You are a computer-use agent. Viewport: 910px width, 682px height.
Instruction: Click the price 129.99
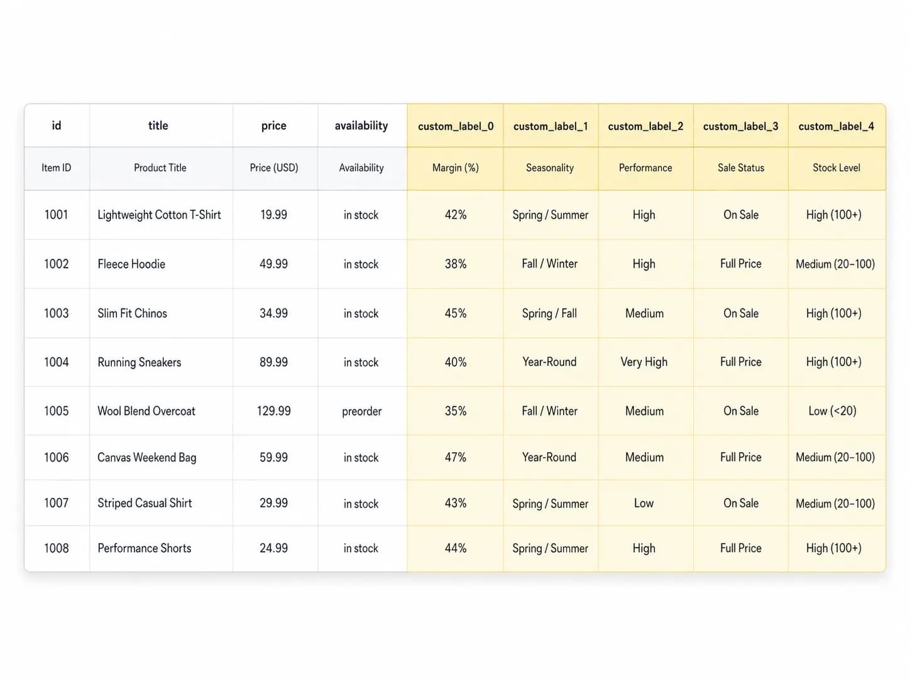[x=274, y=411]
